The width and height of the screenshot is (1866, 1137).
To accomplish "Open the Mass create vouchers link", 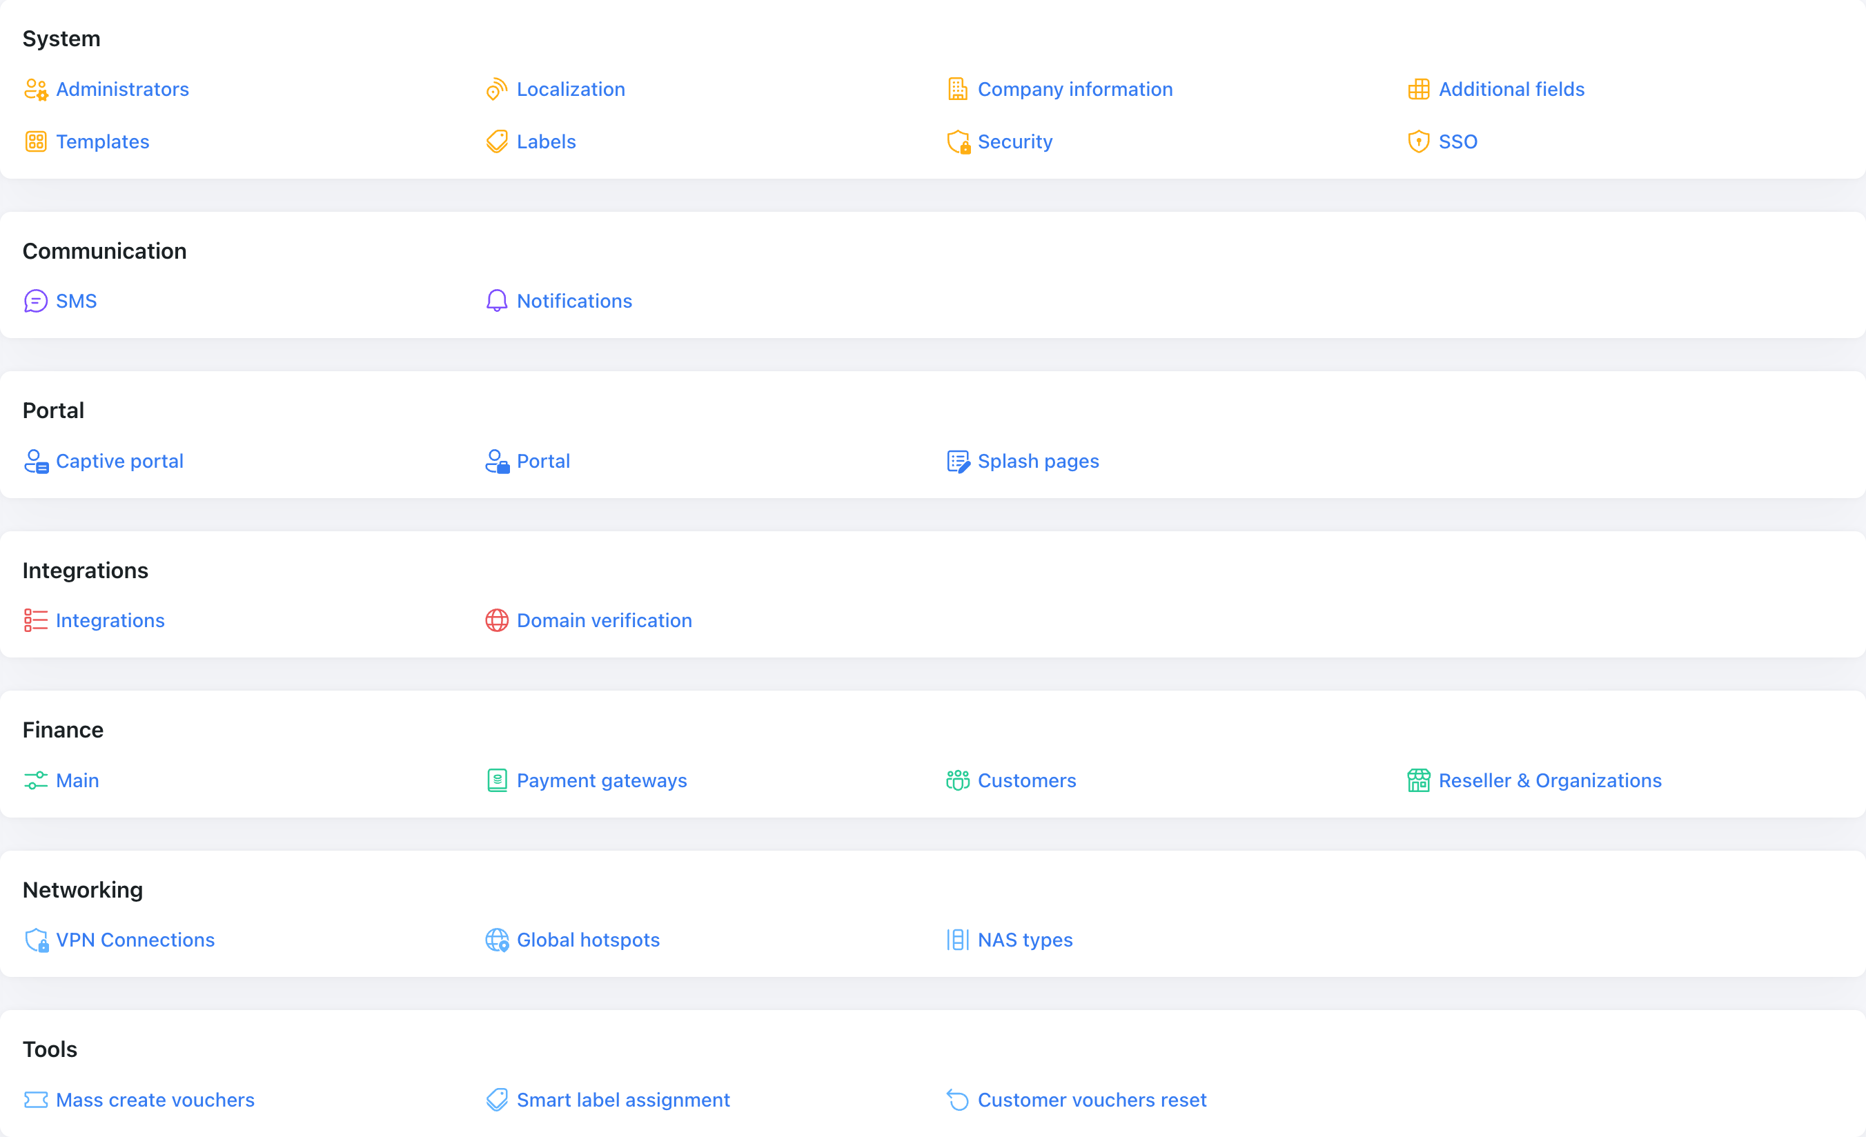I will (155, 1100).
